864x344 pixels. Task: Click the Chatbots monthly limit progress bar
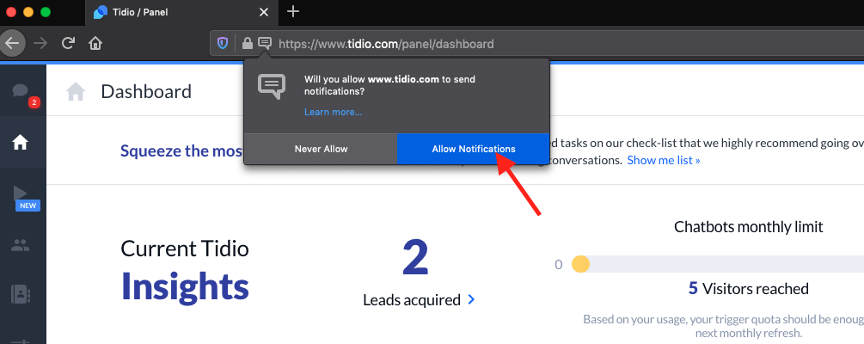tap(718, 264)
